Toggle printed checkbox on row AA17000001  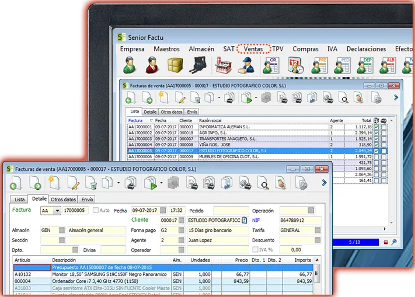[383, 127]
